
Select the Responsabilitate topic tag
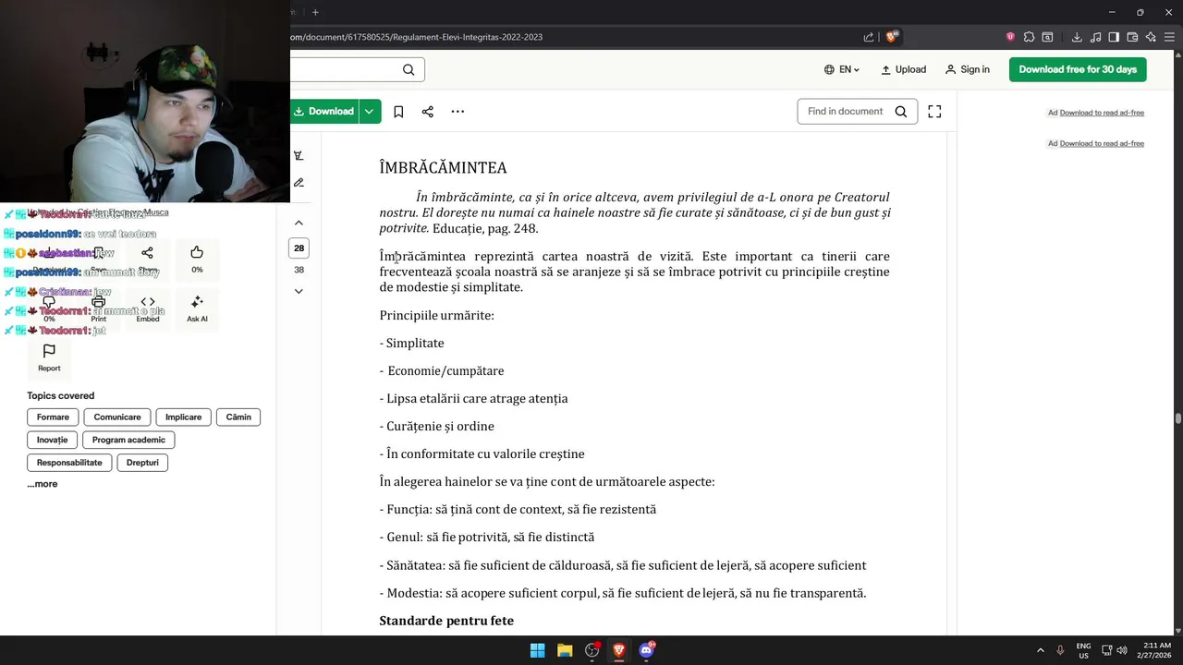tap(69, 463)
